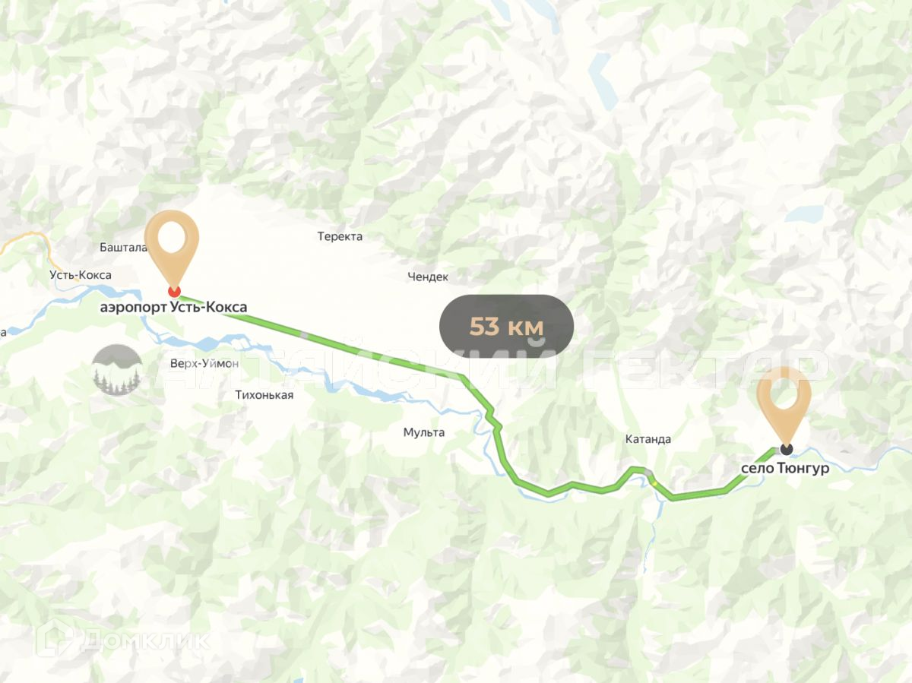Click the round forest logo icon

pos(116,370)
